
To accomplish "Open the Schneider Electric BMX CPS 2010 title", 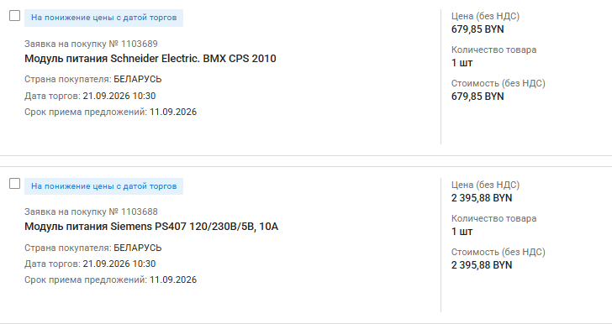I will click(150, 59).
